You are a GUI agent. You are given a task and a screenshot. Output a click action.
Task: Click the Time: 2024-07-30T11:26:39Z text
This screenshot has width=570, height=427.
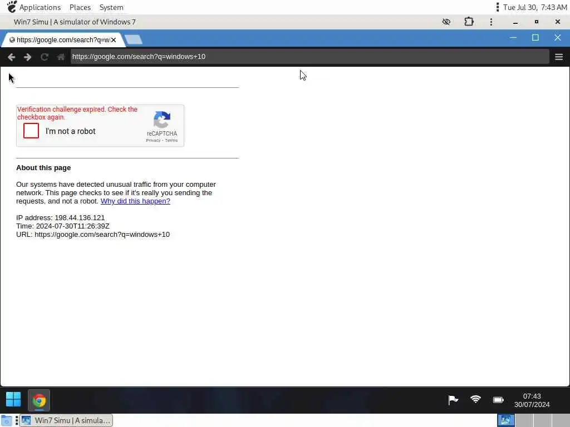click(62, 226)
